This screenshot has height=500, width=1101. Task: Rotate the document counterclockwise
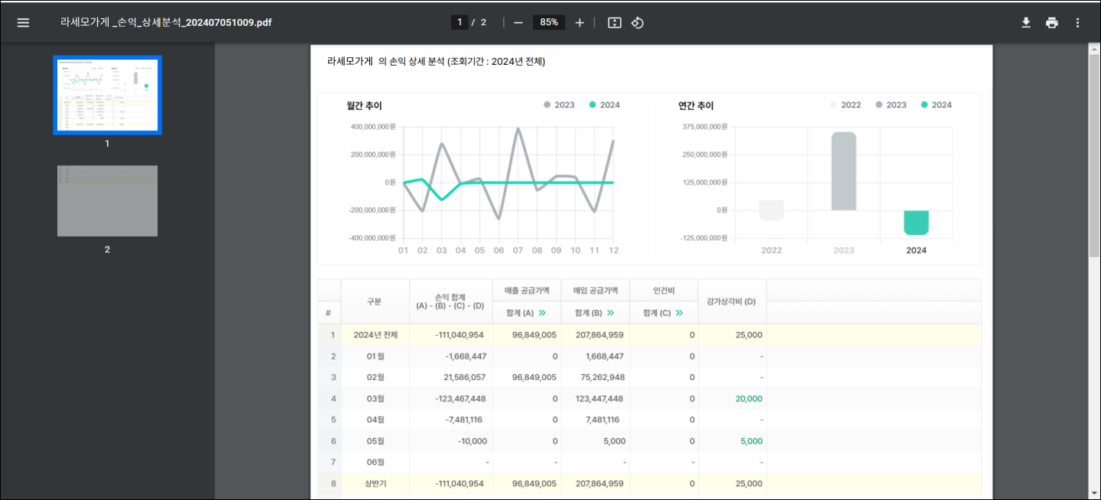[x=638, y=23]
